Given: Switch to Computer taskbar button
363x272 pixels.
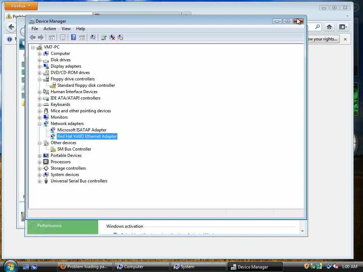Looking at the screenshot, I should click(142, 267).
